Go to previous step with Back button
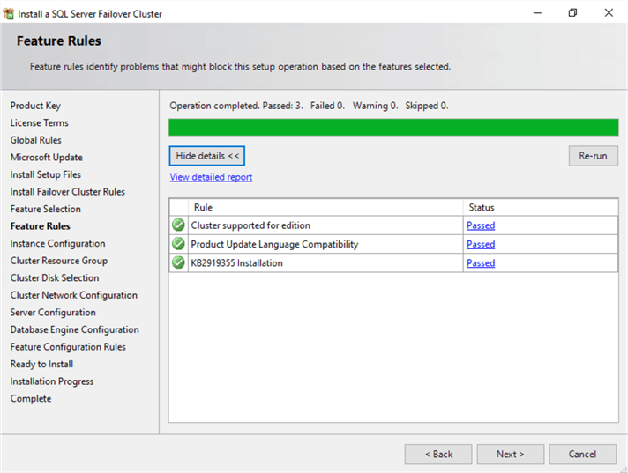The image size is (628, 473). coord(438,455)
